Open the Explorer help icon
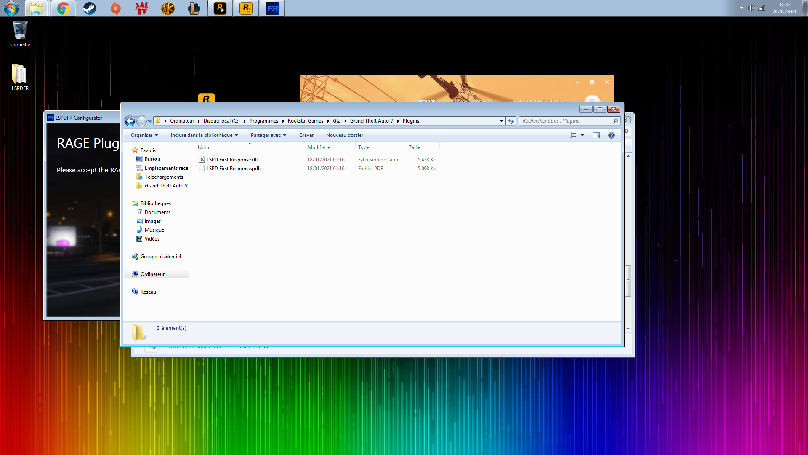The width and height of the screenshot is (808, 455). [x=611, y=135]
